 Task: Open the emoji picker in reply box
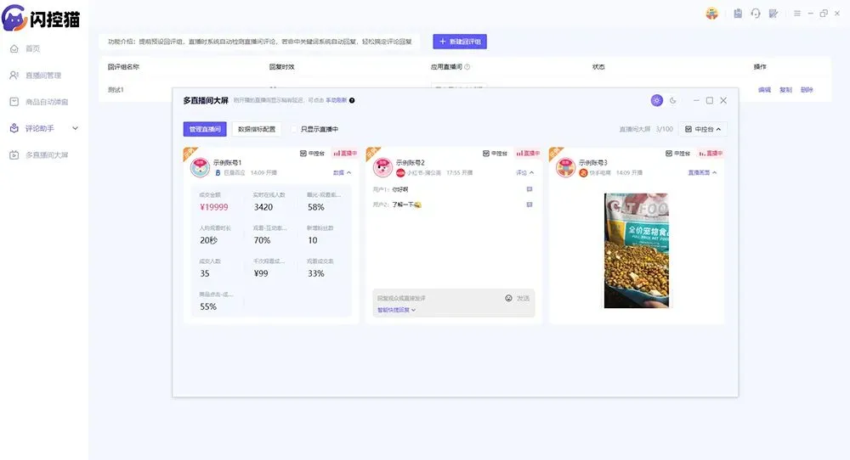click(x=508, y=298)
